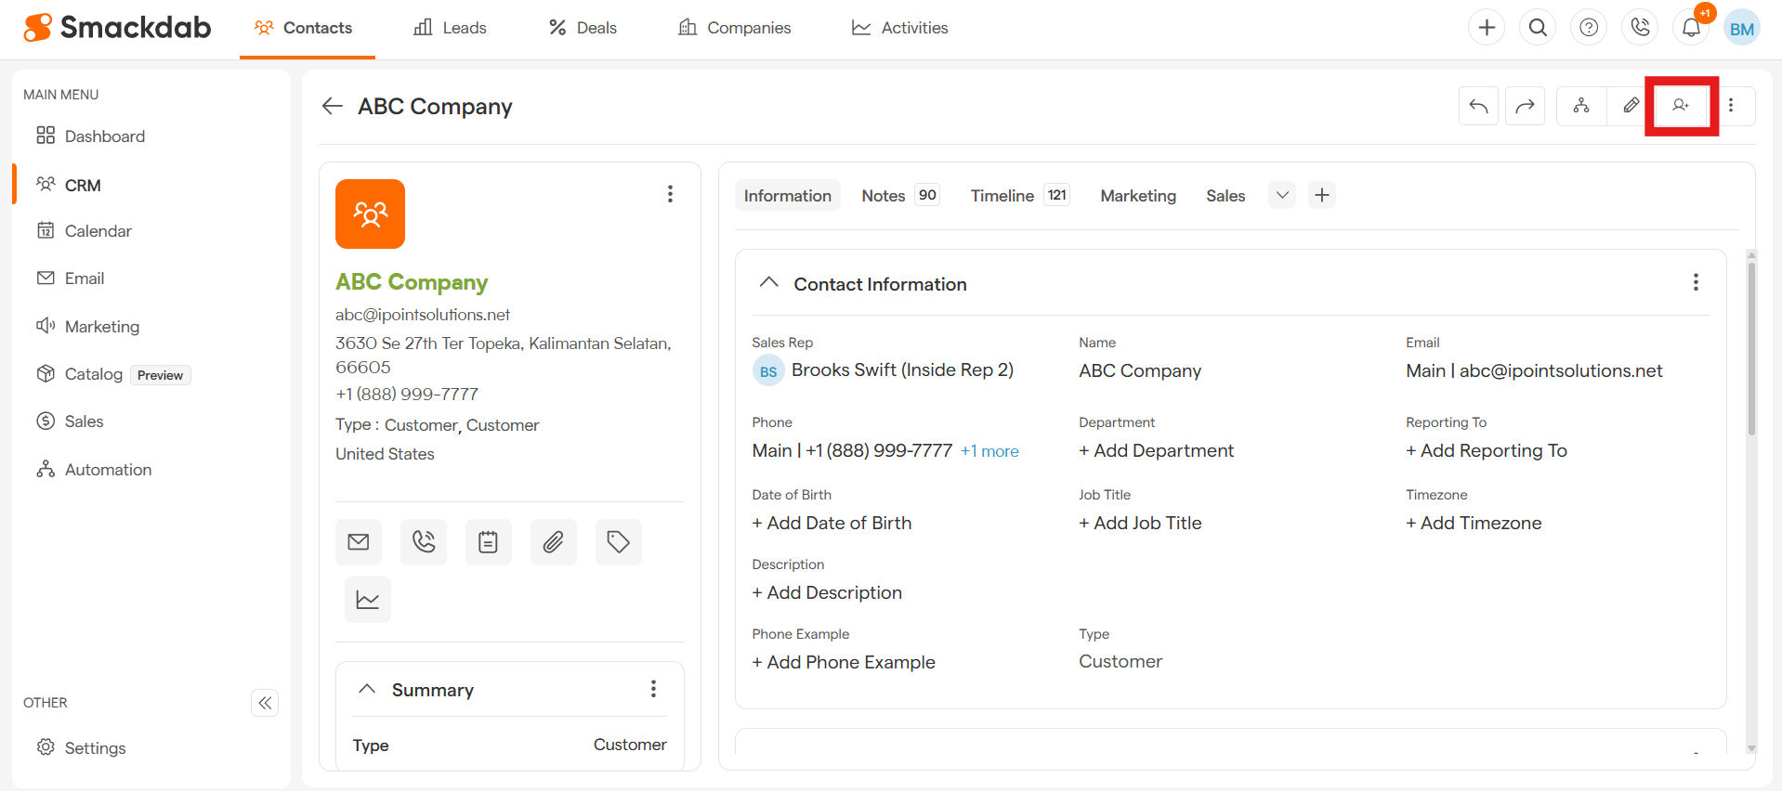Click the pencil edit icon

(x=1631, y=106)
